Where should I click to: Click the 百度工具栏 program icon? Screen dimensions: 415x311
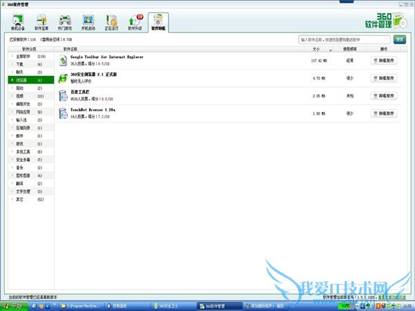(63, 96)
